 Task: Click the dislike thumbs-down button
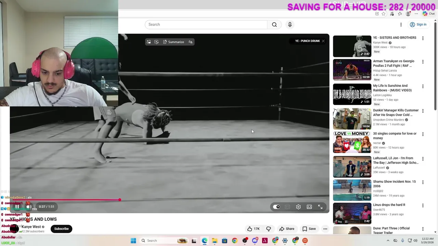269,229
